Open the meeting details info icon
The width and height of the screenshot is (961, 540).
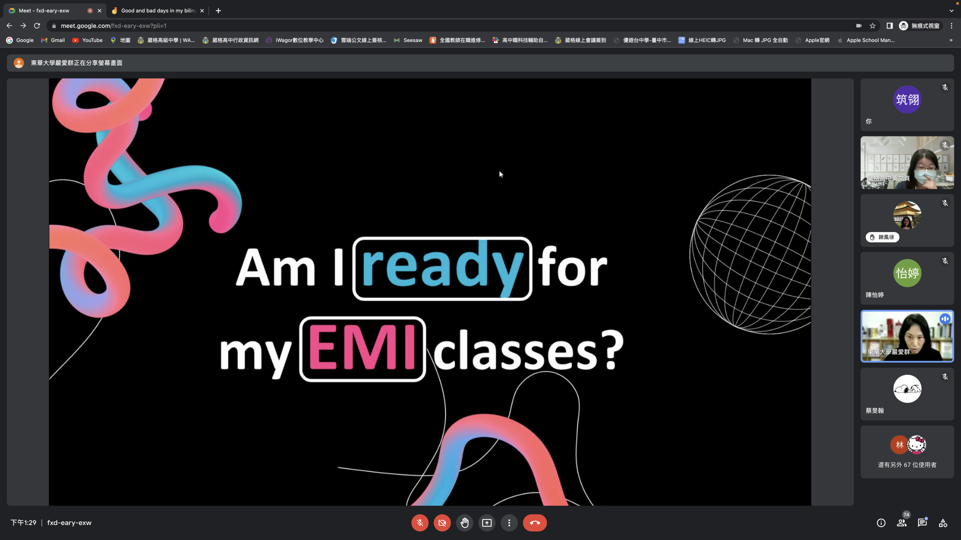[881, 523]
